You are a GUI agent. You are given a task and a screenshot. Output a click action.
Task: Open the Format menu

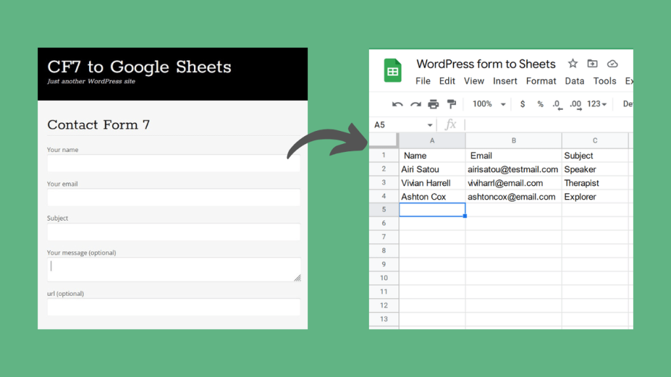pyautogui.click(x=541, y=81)
